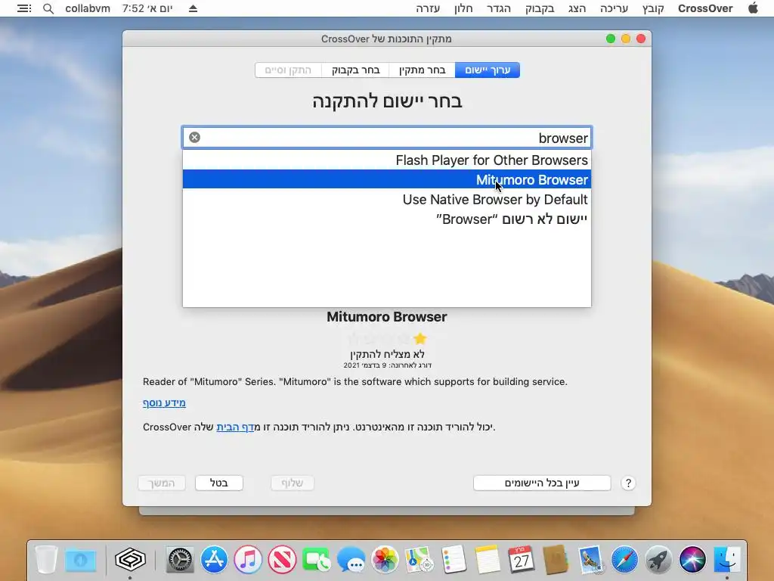Click the לא מצליח להתקין rating text
774x581 pixels.
388,354
